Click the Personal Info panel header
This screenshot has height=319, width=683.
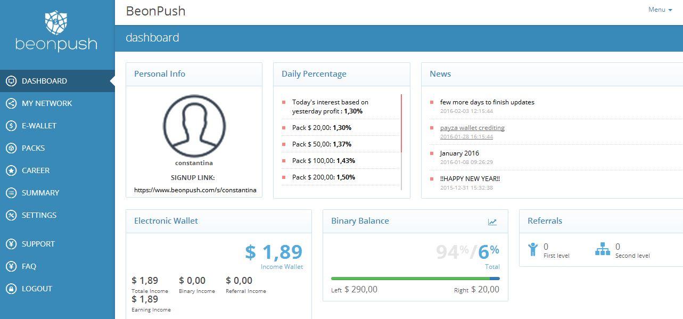pos(194,74)
